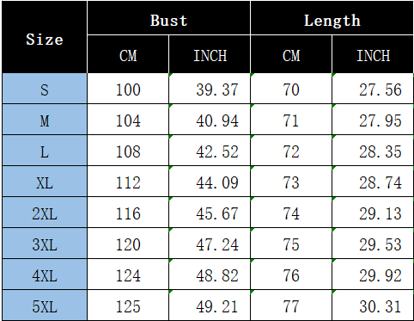This screenshot has height=321, width=414.
Task: Select the S size cell
Action: click(x=45, y=89)
